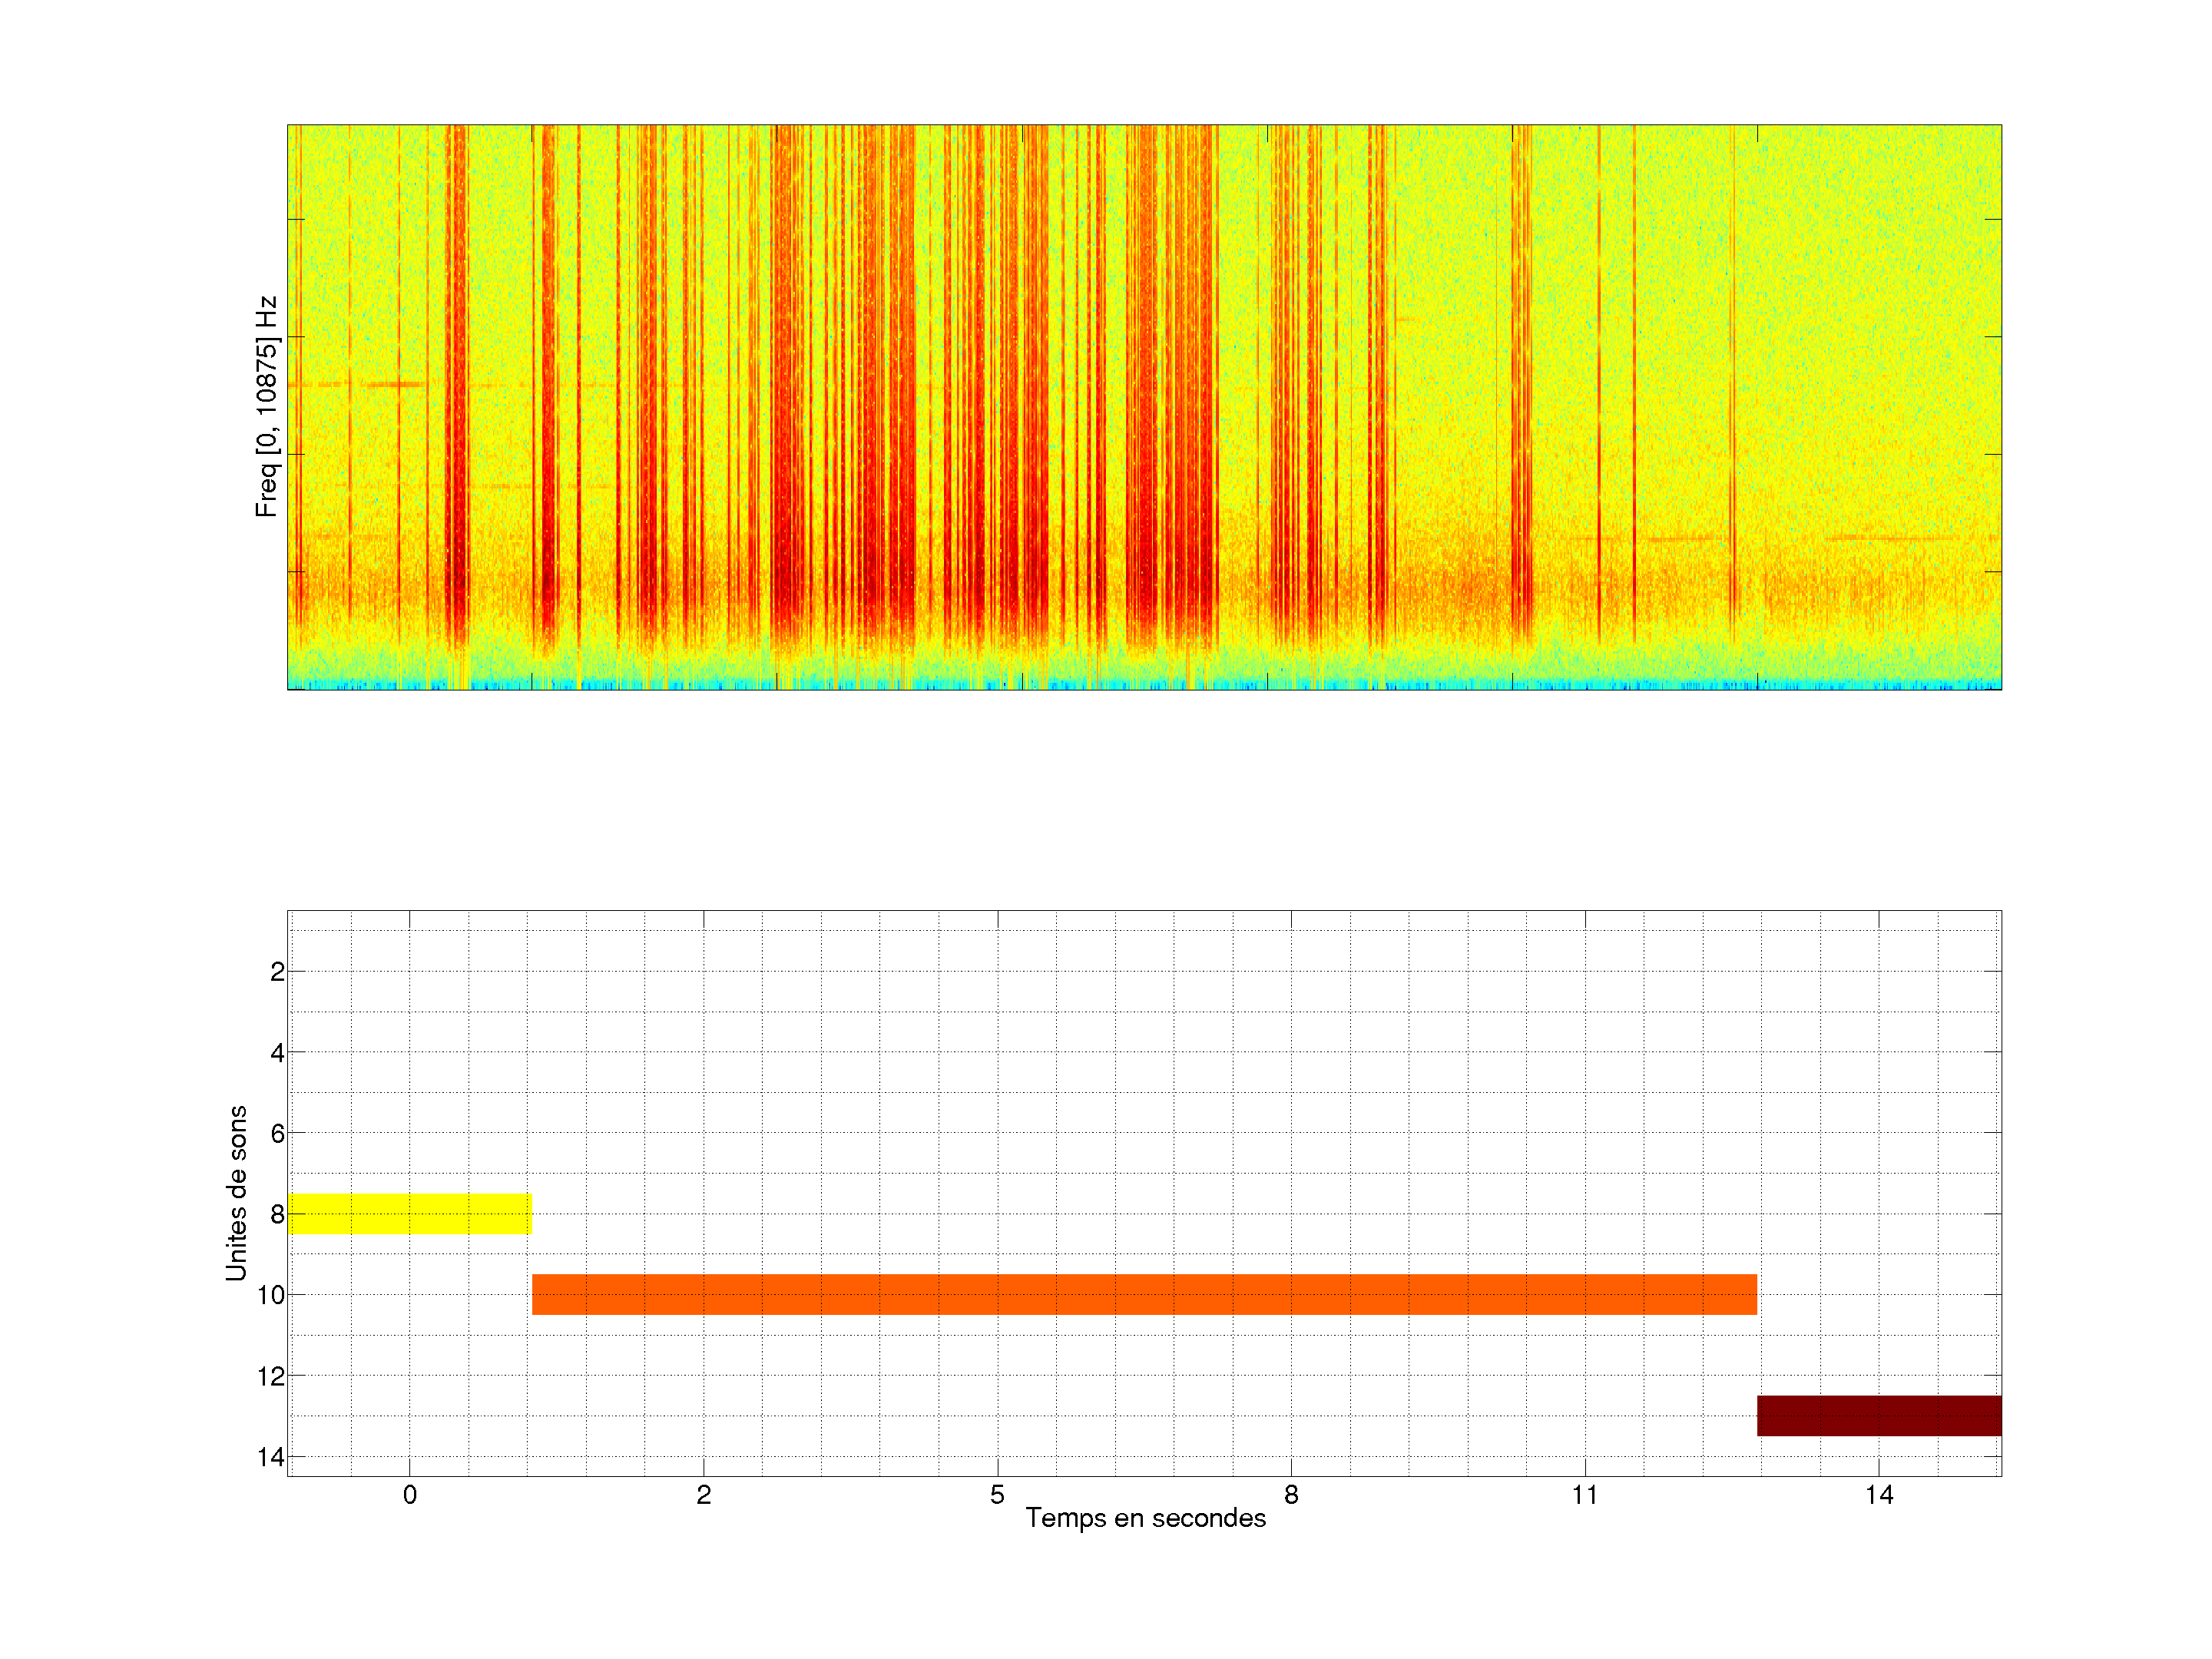Click x-axis tick label 11
The height and width of the screenshot is (1659, 2212).
[x=1584, y=1495]
